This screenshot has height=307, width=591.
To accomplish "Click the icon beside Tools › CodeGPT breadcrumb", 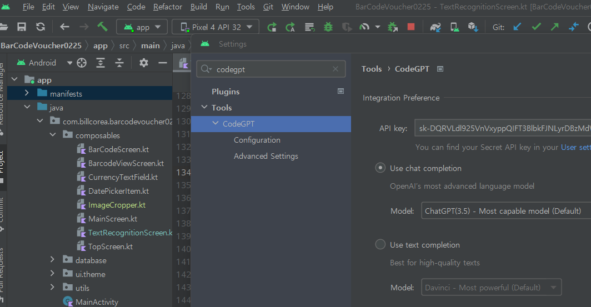I will point(440,69).
